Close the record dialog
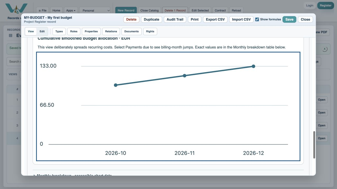This screenshot has width=337, height=189. (305, 19)
